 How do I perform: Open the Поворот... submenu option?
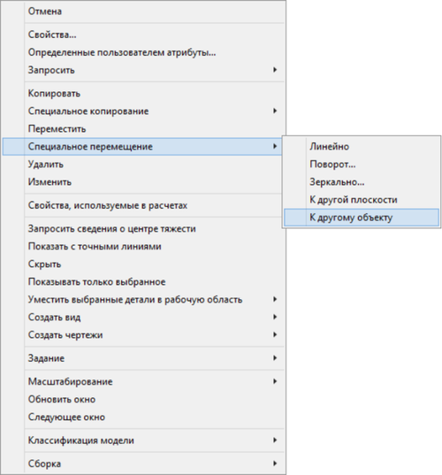(362, 165)
